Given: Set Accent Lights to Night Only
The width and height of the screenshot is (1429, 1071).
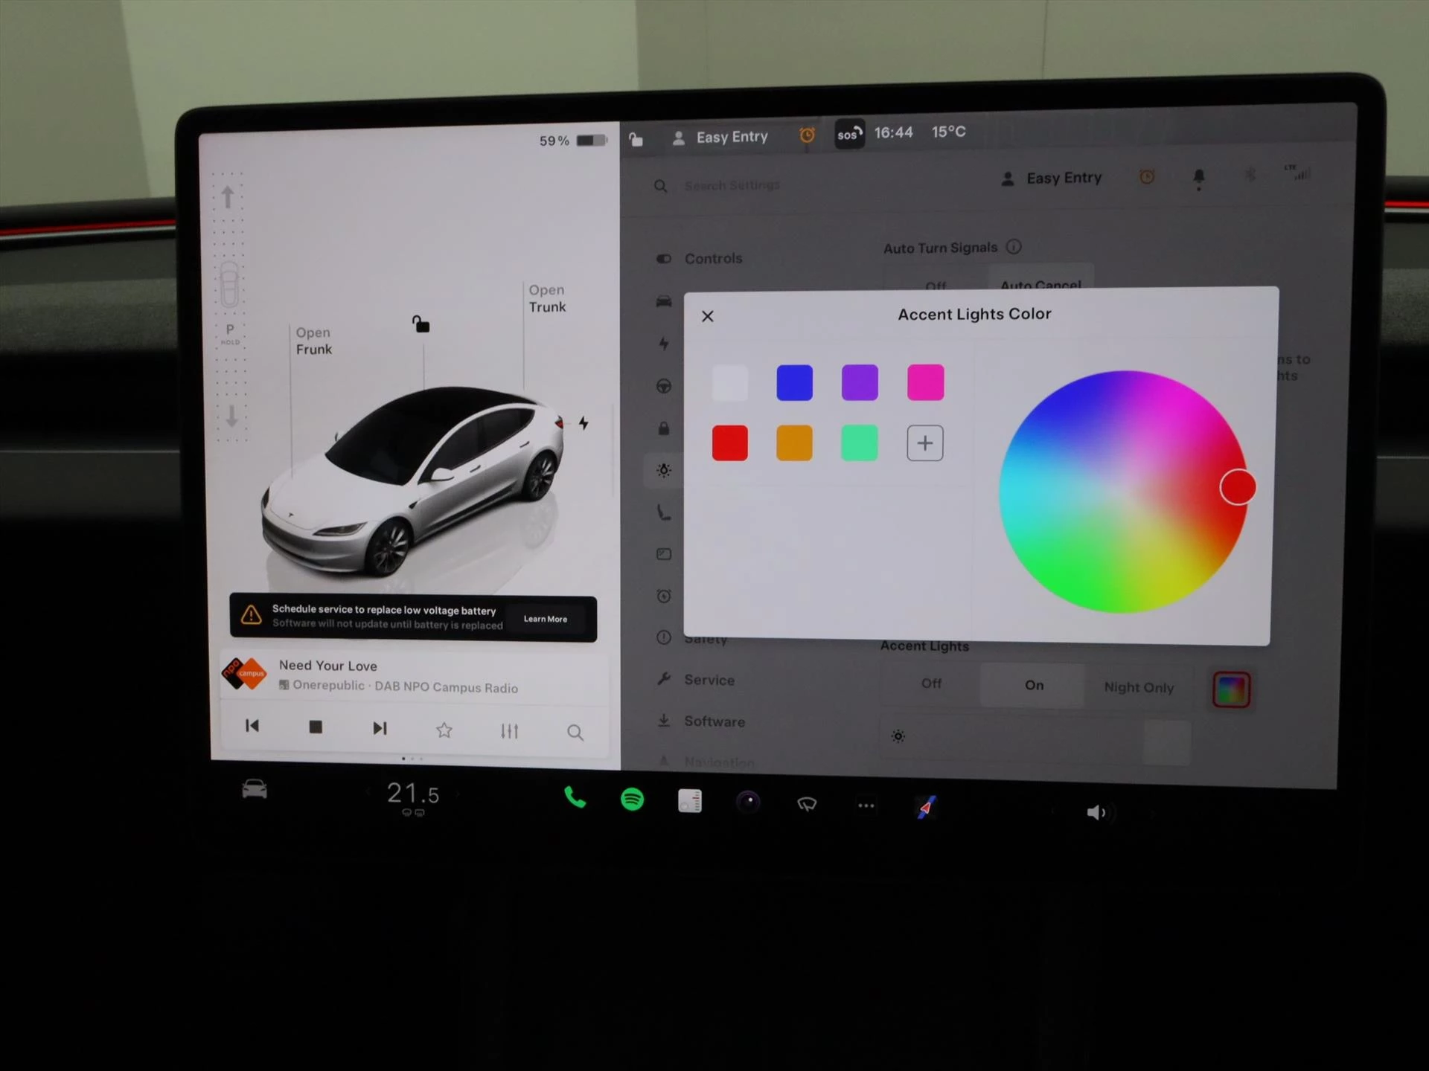Looking at the screenshot, I should coord(1139,687).
